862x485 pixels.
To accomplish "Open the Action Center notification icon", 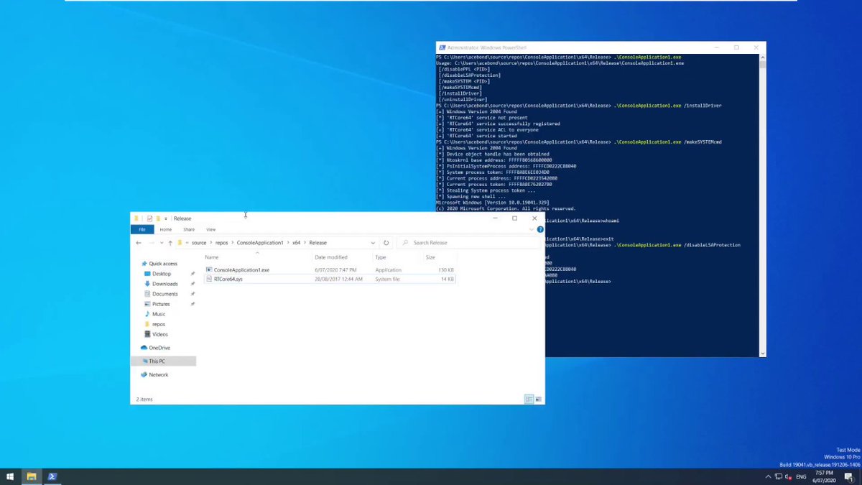I will [851, 476].
